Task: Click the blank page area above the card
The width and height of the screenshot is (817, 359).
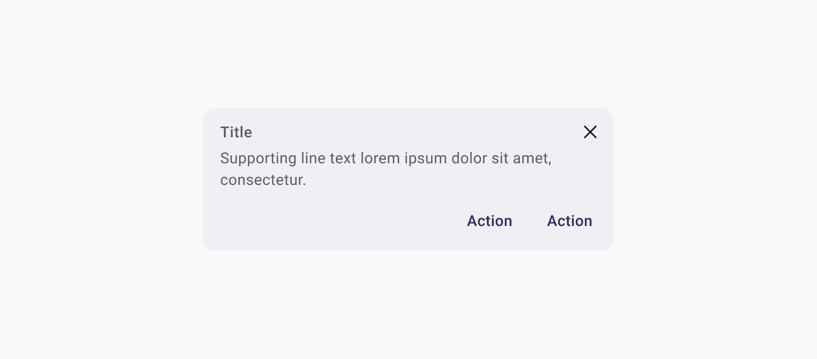Action: [x=408, y=54]
